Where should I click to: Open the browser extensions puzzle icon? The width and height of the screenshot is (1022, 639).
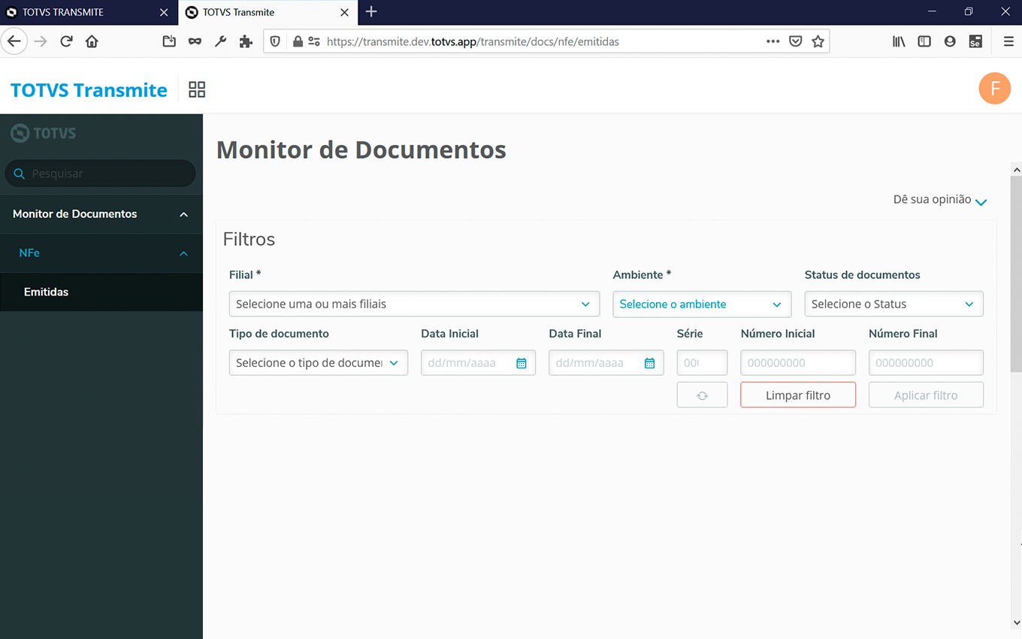pyautogui.click(x=246, y=42)
